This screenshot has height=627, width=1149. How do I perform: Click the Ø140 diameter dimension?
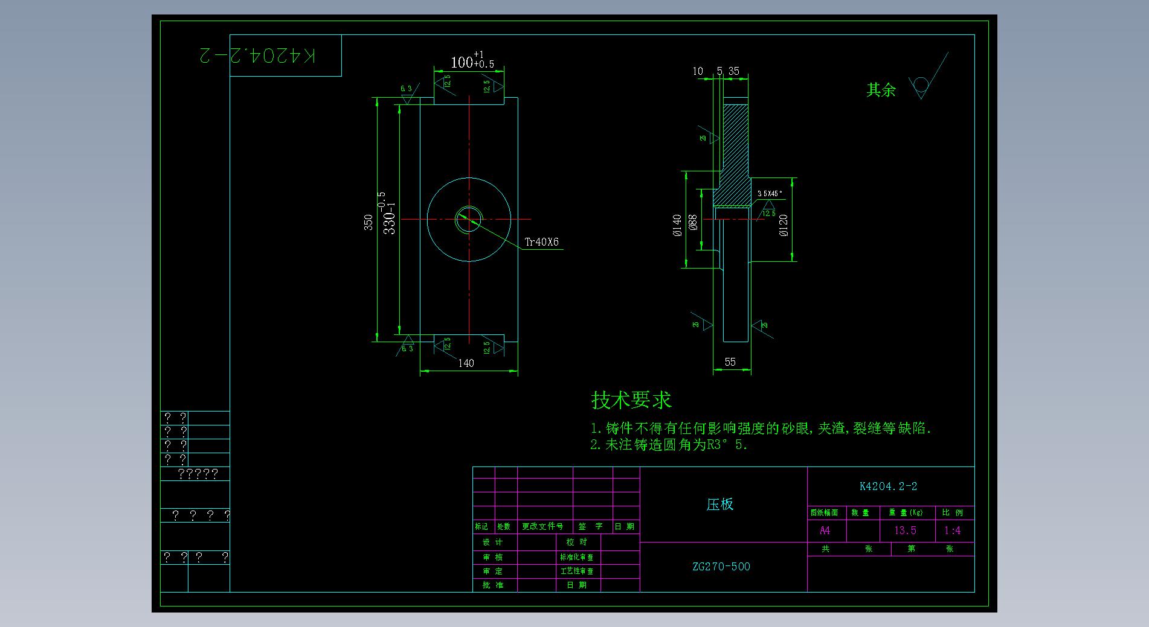click(677, 225)
